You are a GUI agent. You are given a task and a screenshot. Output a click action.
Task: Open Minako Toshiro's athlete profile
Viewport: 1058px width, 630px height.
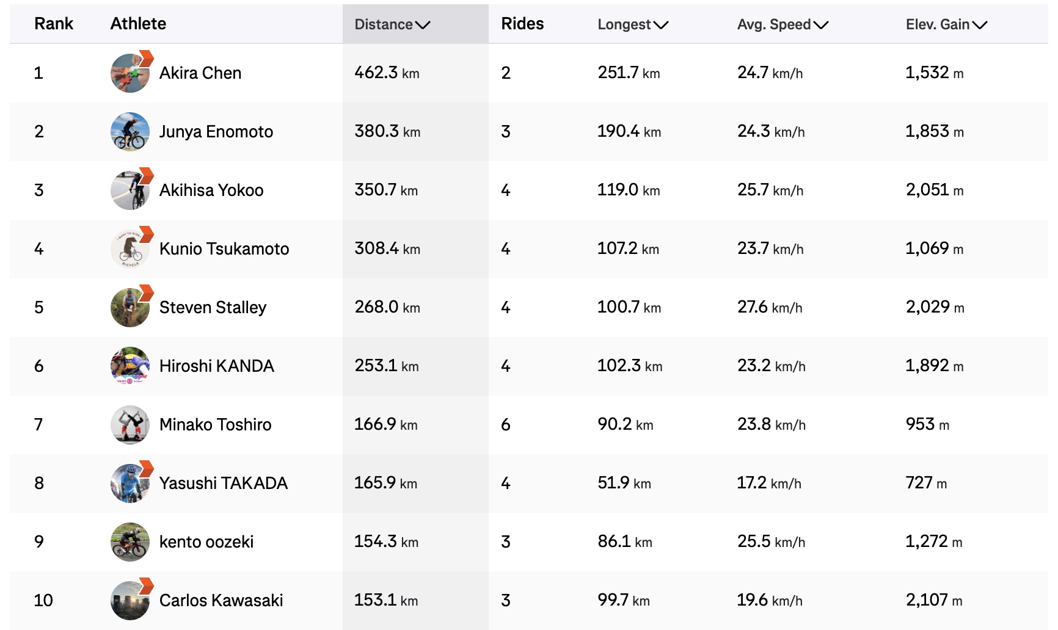pos(215,424)
